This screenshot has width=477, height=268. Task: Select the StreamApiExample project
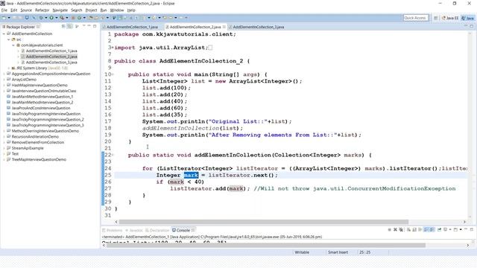28,148
